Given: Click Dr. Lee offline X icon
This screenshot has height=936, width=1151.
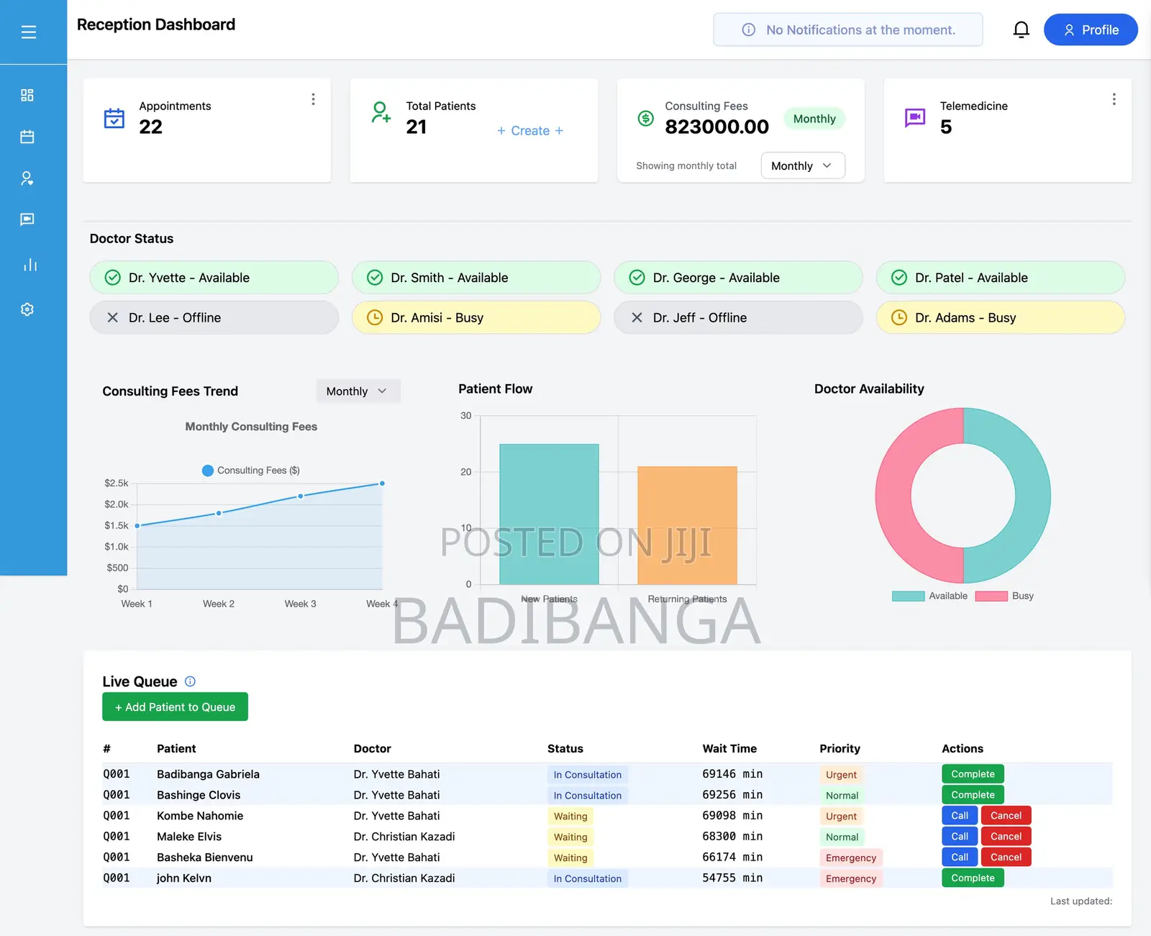Looking at the screenshot, I should click(113, 317).
